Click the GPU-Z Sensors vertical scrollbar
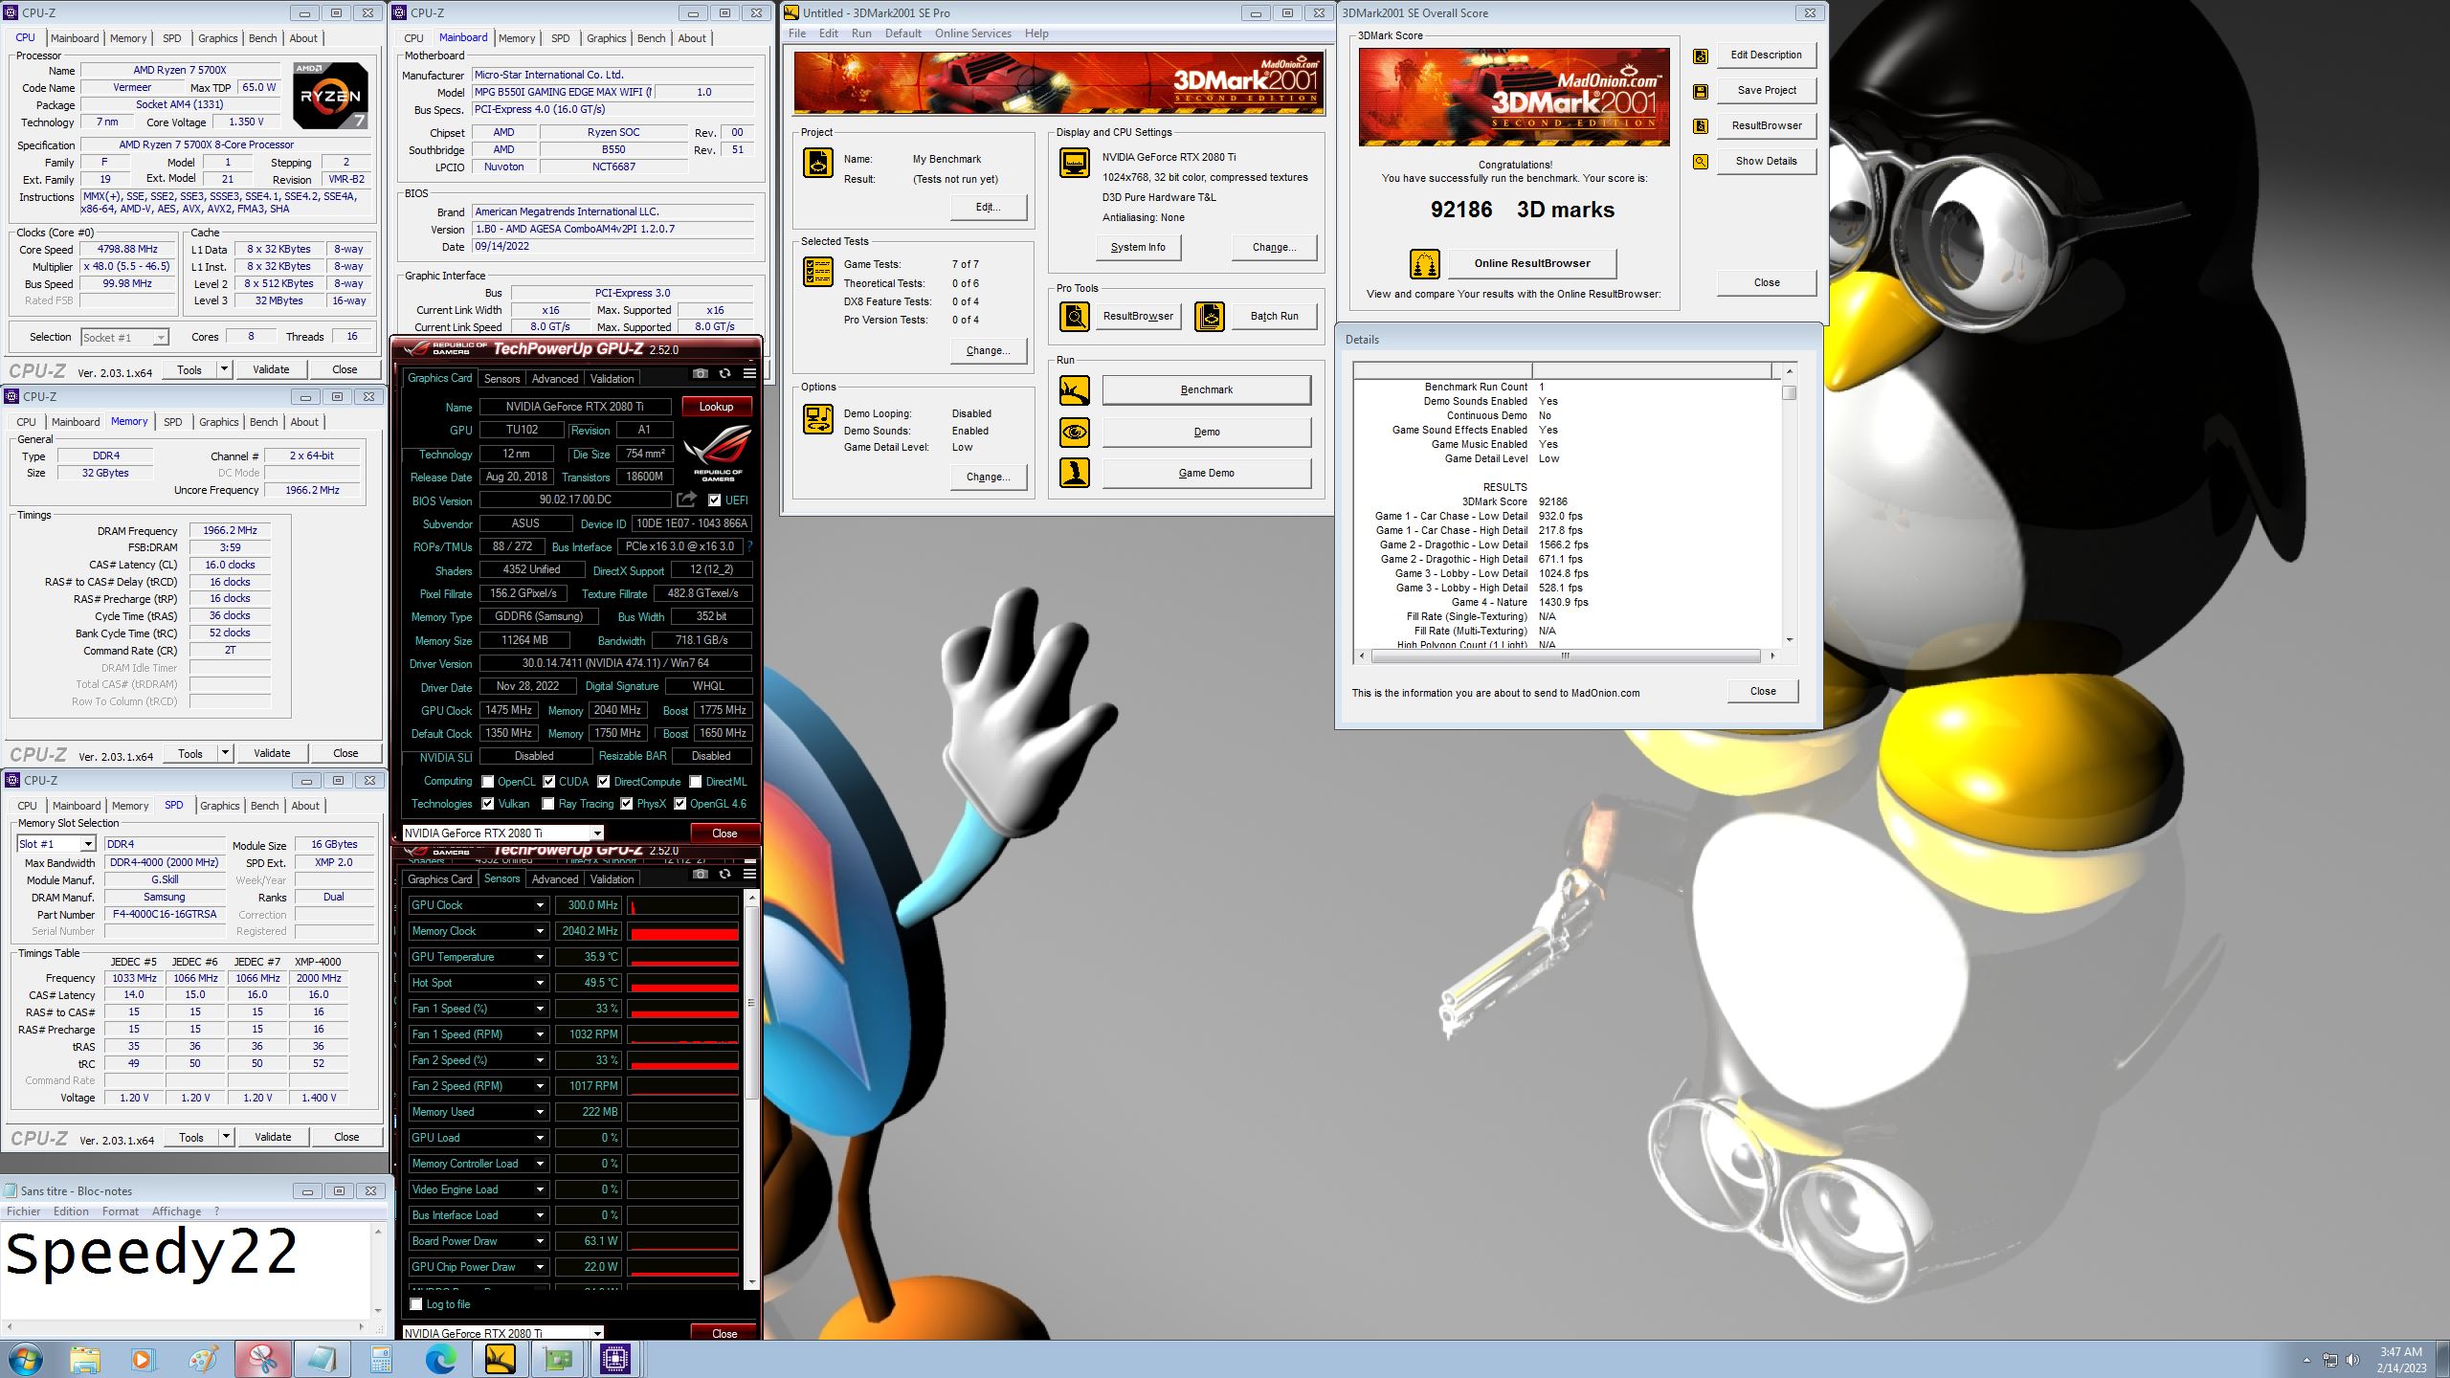Viewport: 2450px width, 1378px height. tap(752, 1088)
